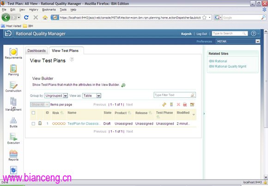Click the Firefox back button
This screenshot has width=268, height=186.
pos(6,17)
